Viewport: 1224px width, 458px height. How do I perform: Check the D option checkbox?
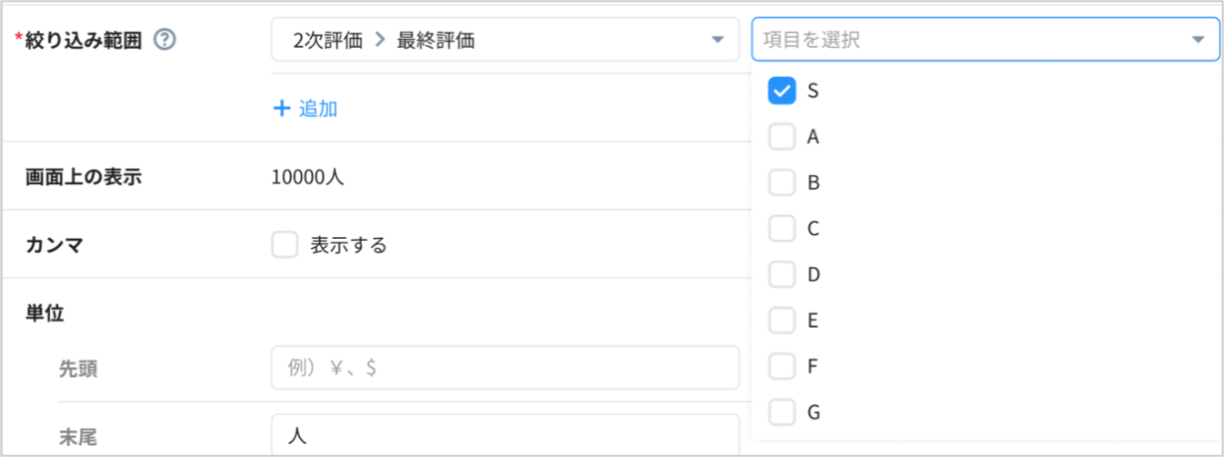(x=782, y=275)
